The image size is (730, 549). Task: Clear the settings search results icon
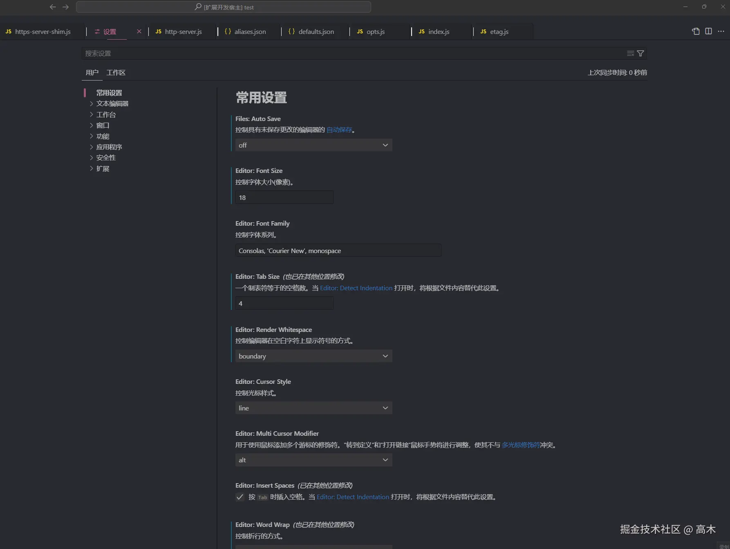630,53
